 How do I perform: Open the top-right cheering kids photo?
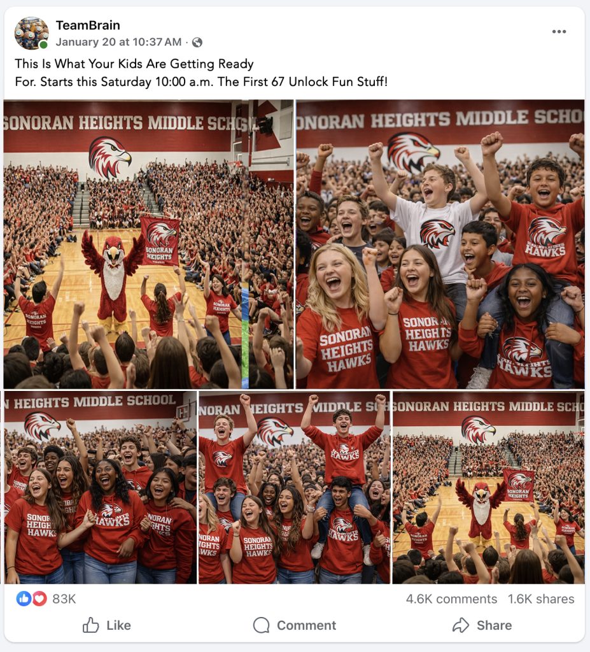click(x=440, y=244)
